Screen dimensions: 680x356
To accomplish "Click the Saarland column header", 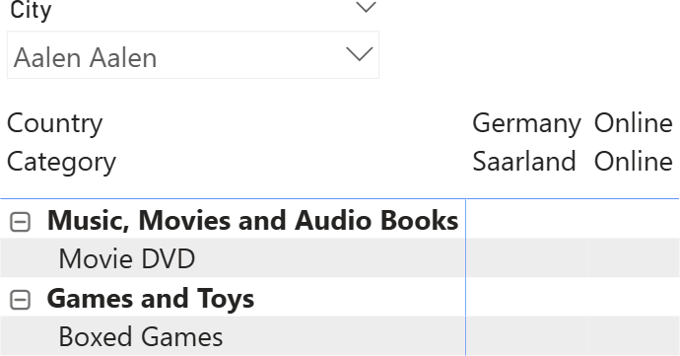I will (524, 161).
